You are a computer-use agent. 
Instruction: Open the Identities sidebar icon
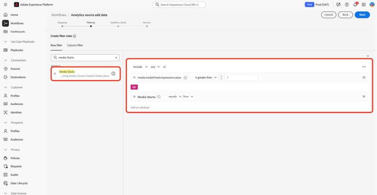click(6, 112)
